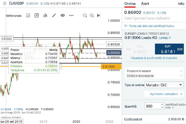Expand Apri turbo calculator section
Viewport: 186px width, 124px height.
coord(164,94)
